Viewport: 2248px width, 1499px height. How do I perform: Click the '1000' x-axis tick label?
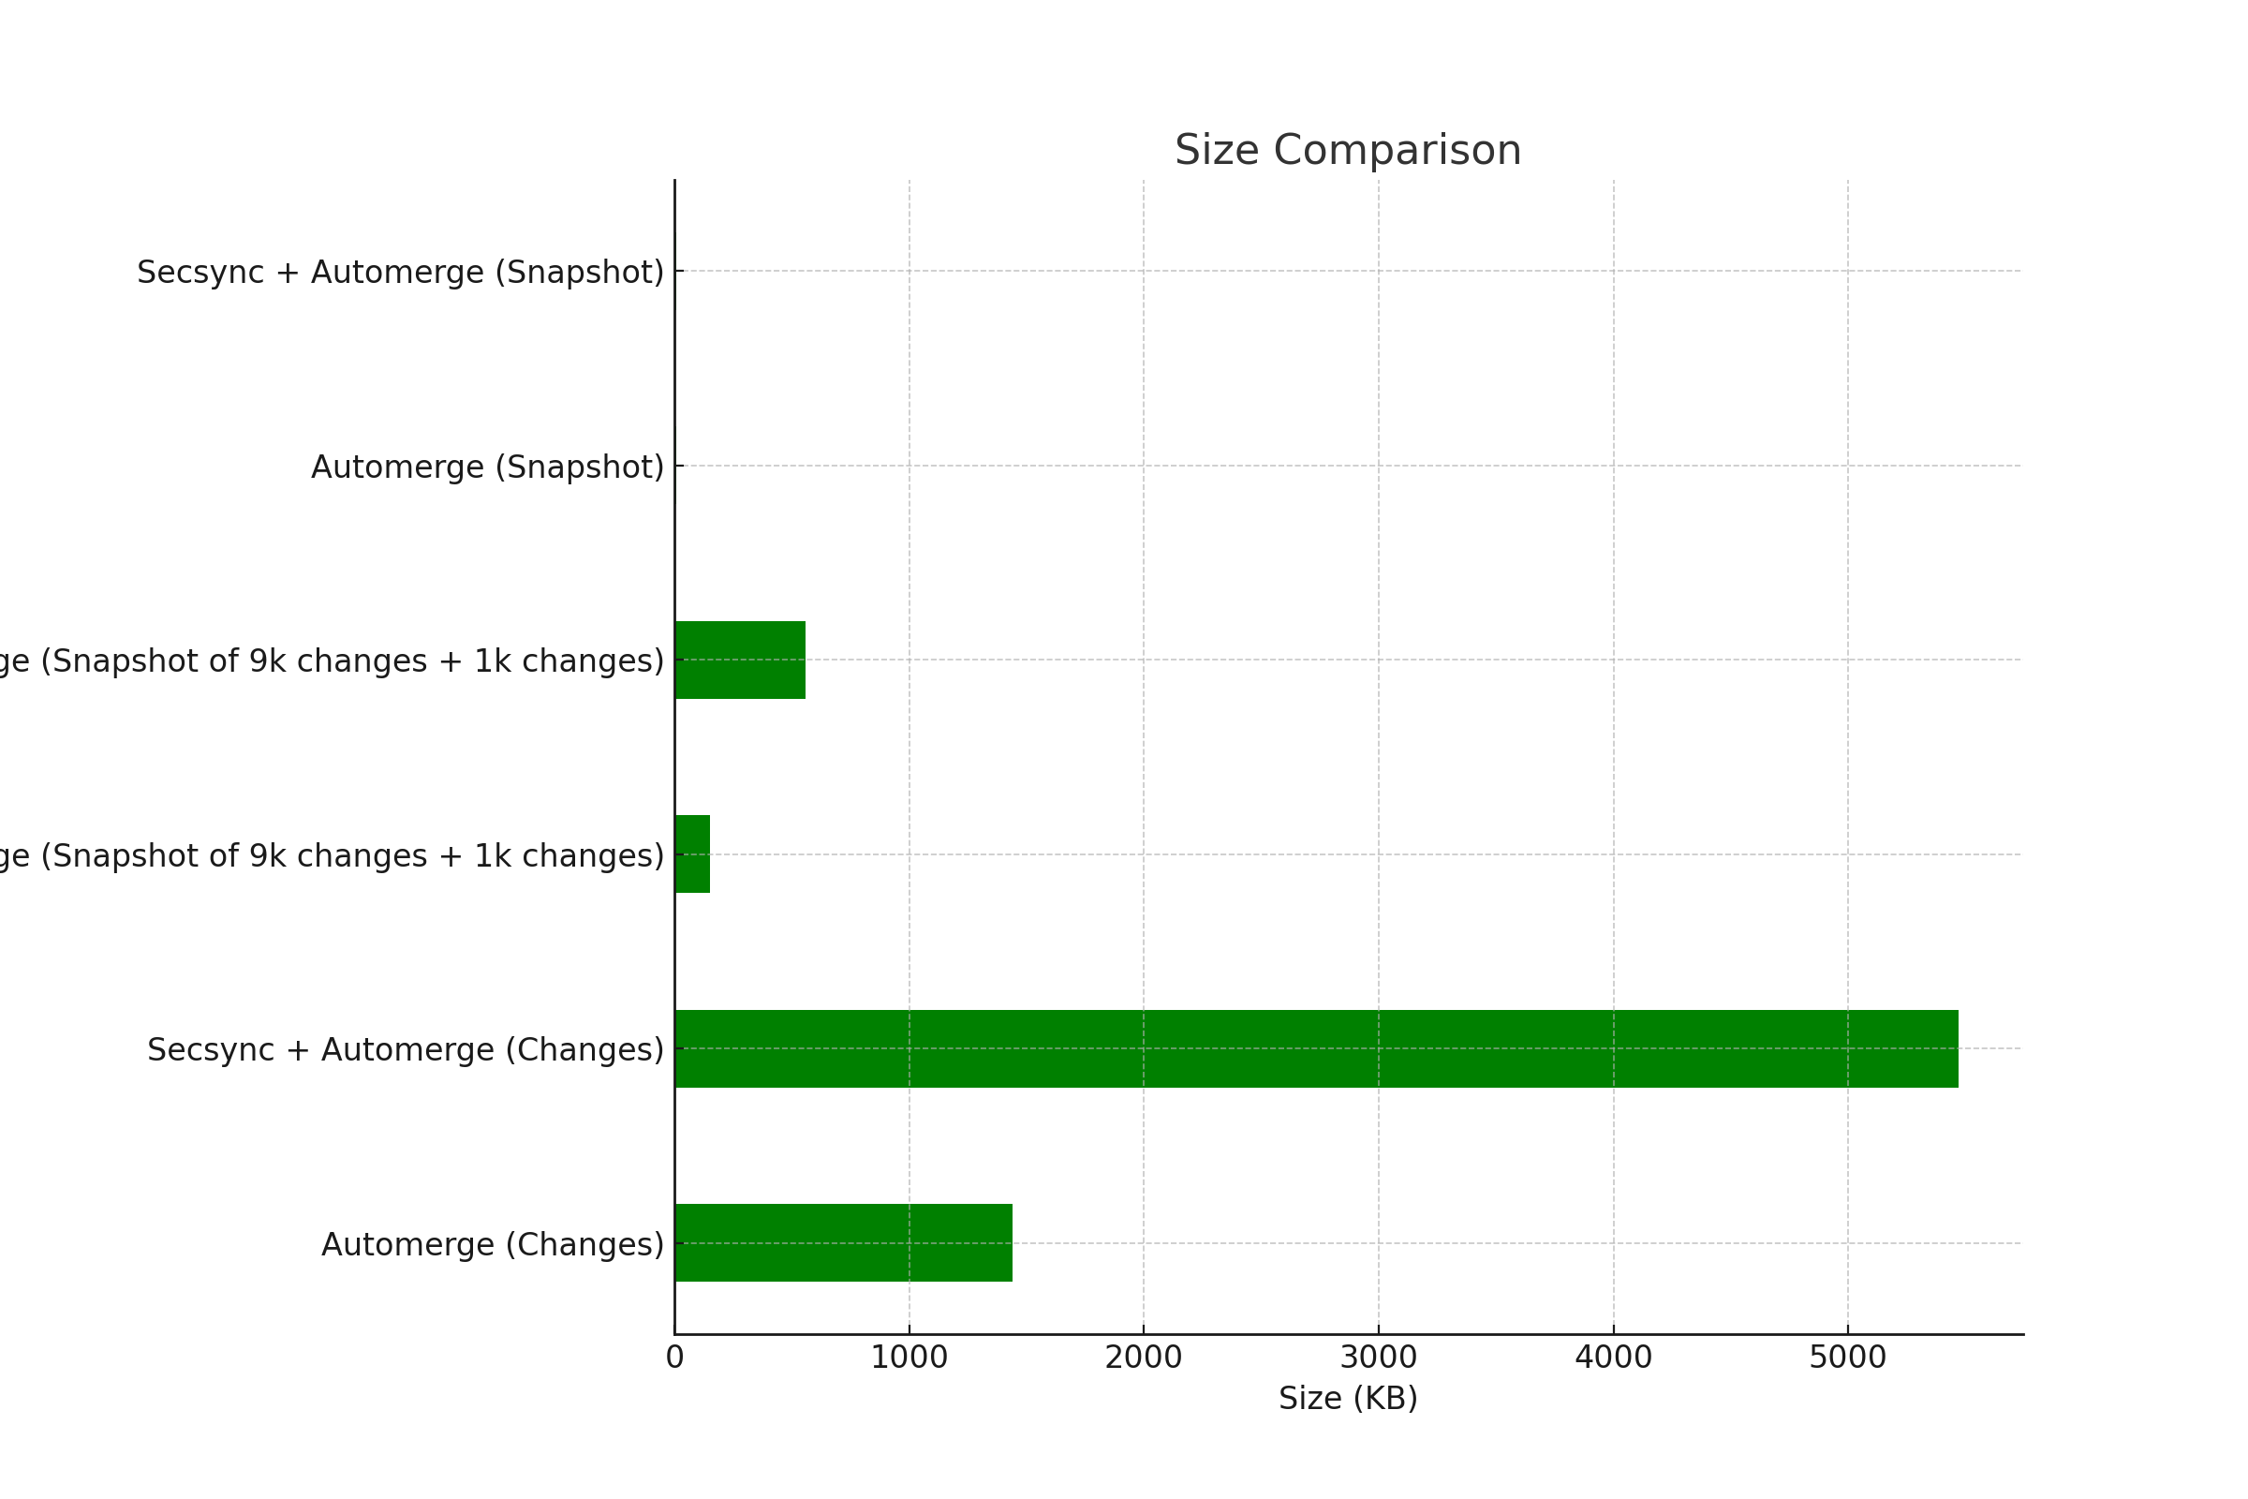909,1358
